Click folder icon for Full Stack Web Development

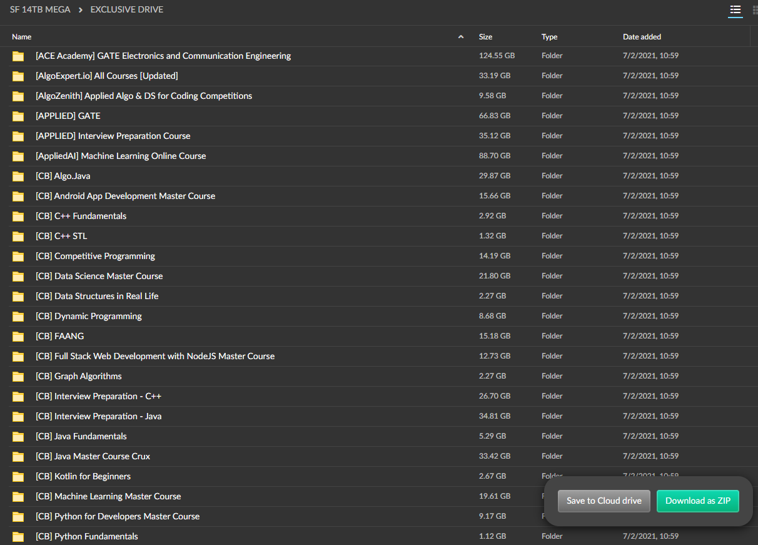18,357
